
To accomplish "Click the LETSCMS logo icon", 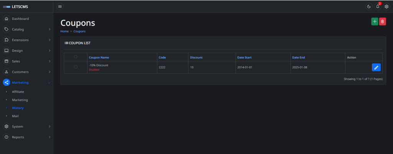I will pyautogui.click(x=7, y=7).
